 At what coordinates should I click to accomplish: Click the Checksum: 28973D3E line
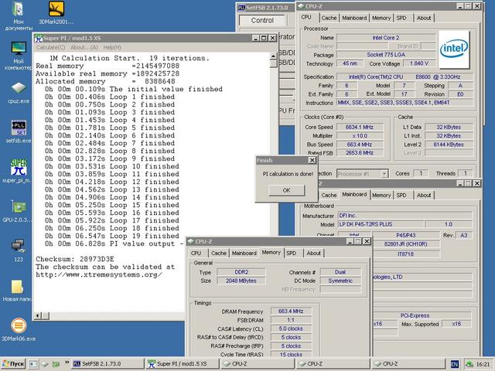click(x=75, y=259)
